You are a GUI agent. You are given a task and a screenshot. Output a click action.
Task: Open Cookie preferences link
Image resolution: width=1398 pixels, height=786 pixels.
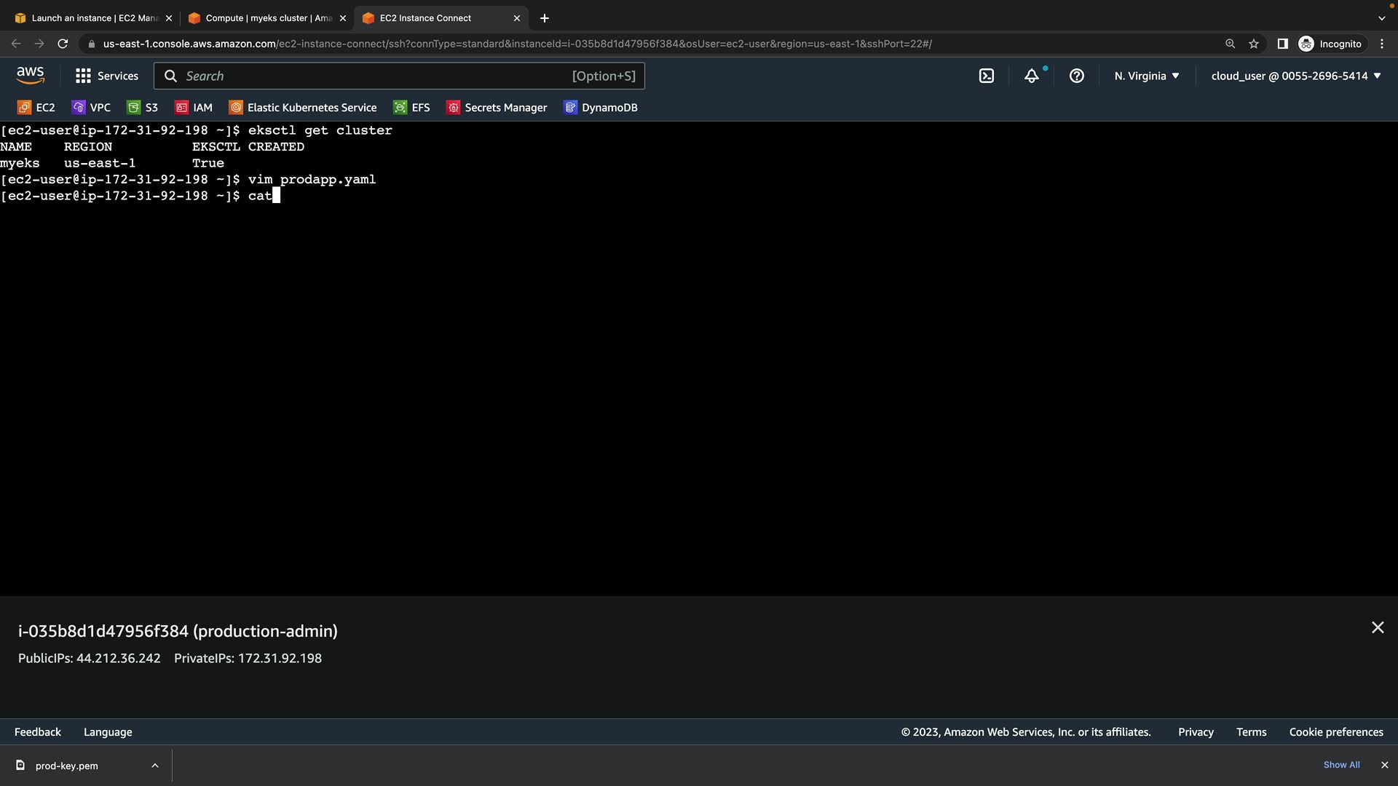(1336, 732)
